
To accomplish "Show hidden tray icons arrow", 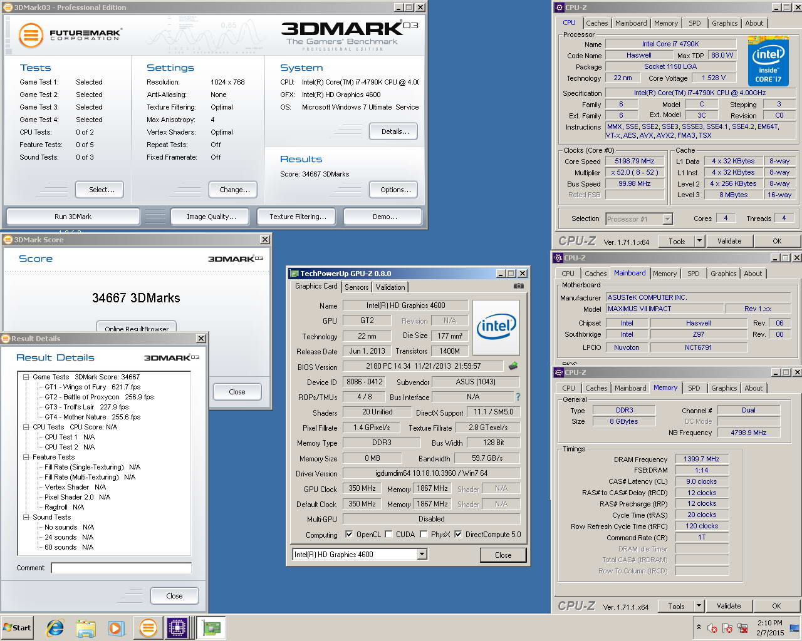I will pos(699,627).
